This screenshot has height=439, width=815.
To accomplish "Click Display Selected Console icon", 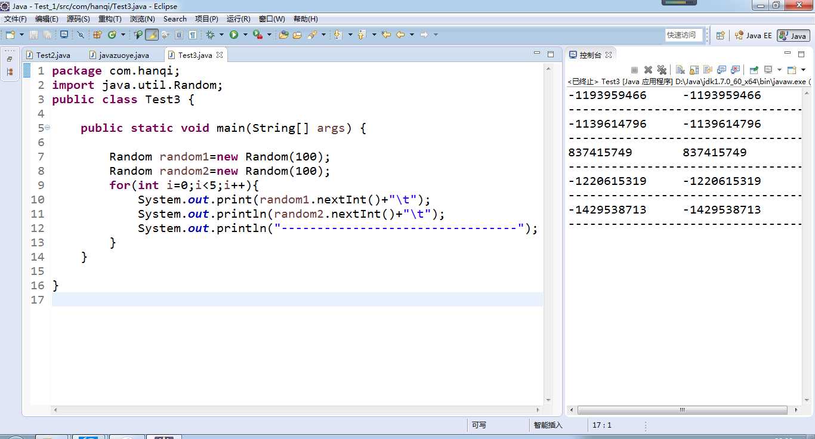I will coord(768,70).
